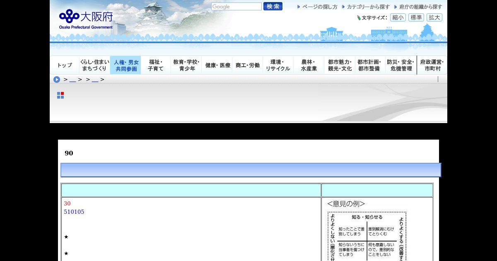Open the 農林・水産業 tab
497x261 pixels.
tap(309, 65)
